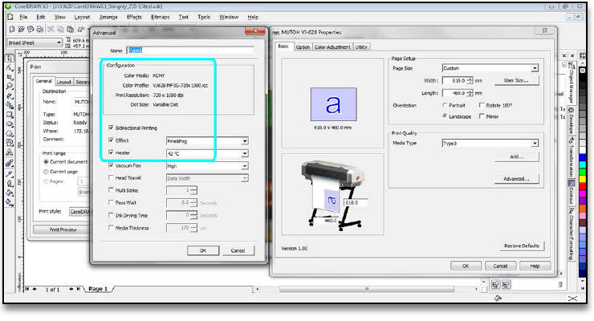The image size is (594, 321).
Task: Toggle Bidirectional Printing checkbox
Action: (x=111, y=128)
